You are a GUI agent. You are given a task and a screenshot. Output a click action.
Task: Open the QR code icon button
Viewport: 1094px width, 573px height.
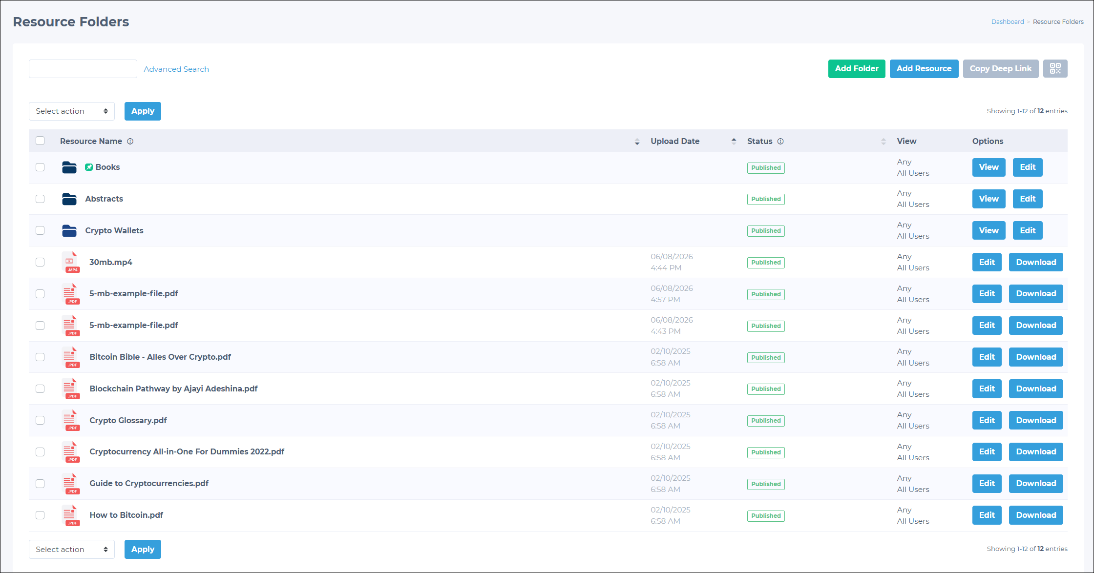click(1055, 68)
